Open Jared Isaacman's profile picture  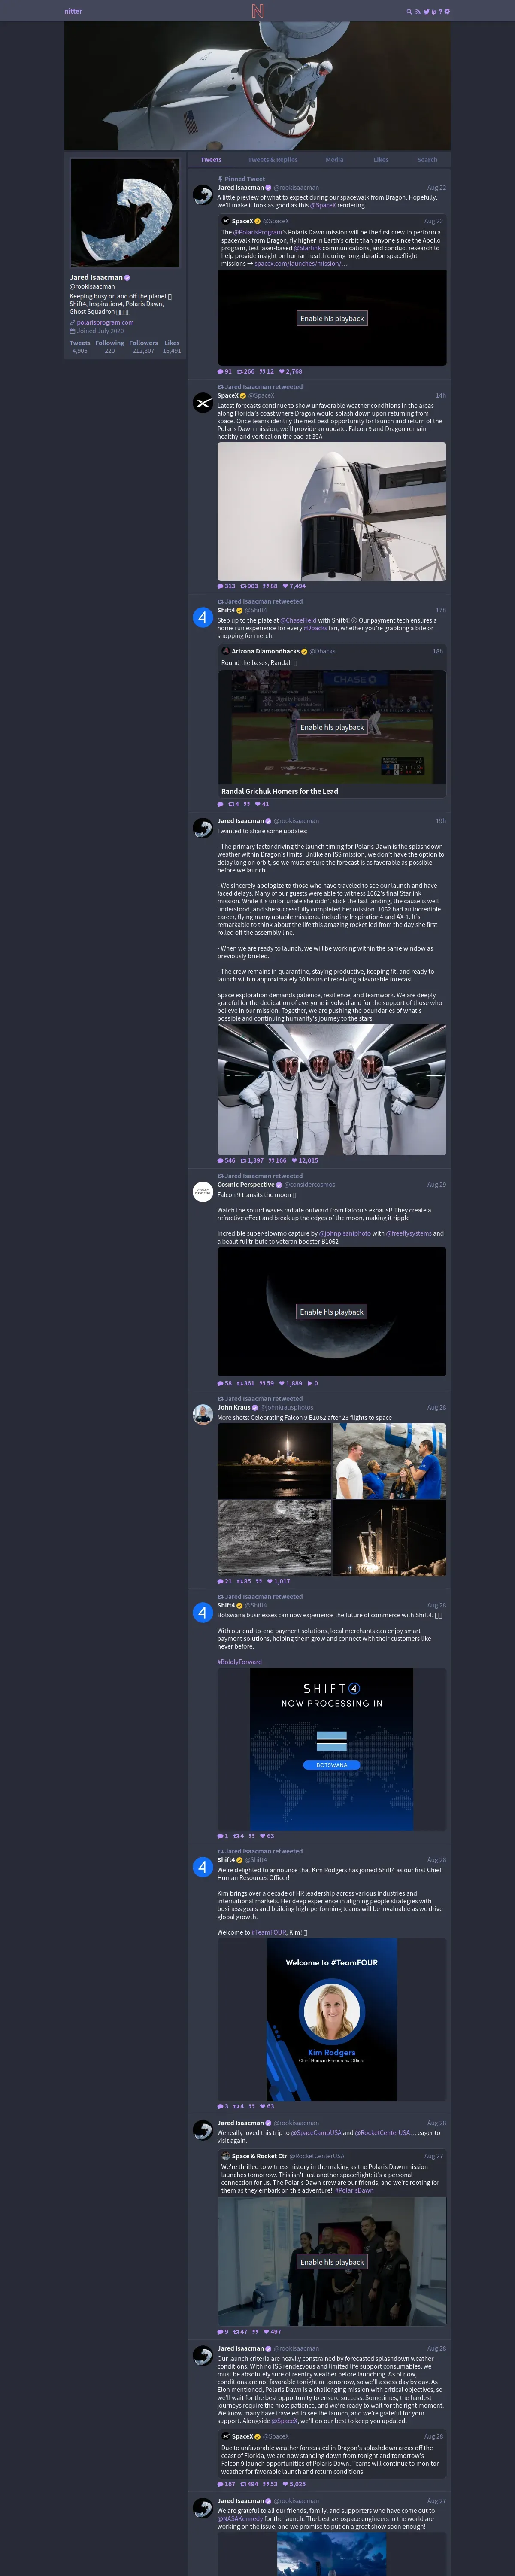click(x=125, y=213)
